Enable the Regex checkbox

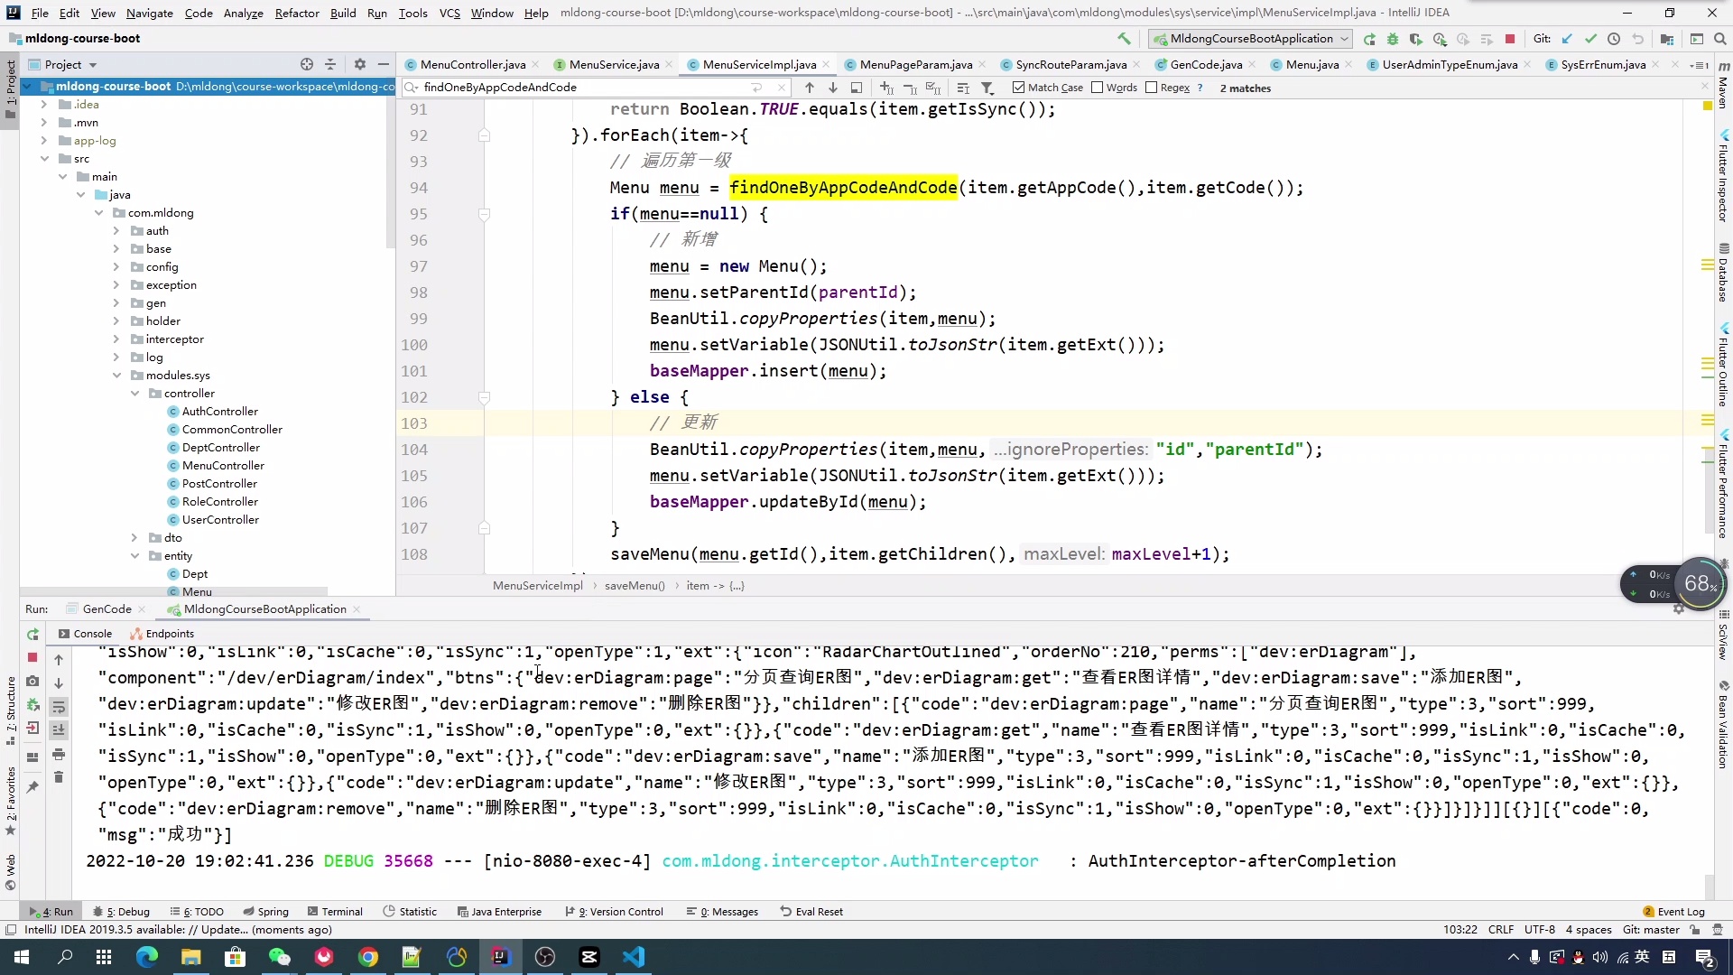(x=1151, y=88)
